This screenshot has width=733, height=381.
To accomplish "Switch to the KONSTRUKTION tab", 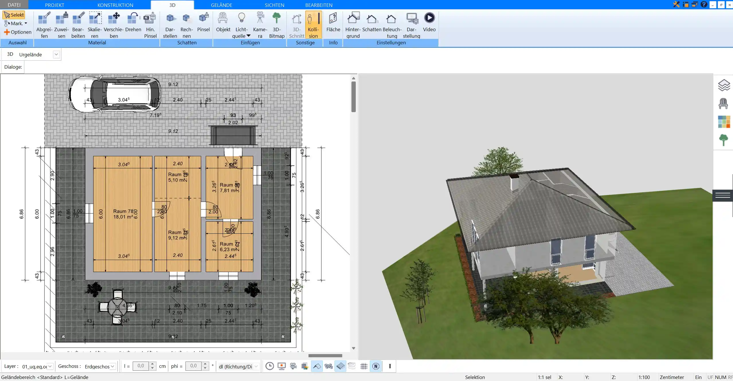I will (x=115, y=5).
